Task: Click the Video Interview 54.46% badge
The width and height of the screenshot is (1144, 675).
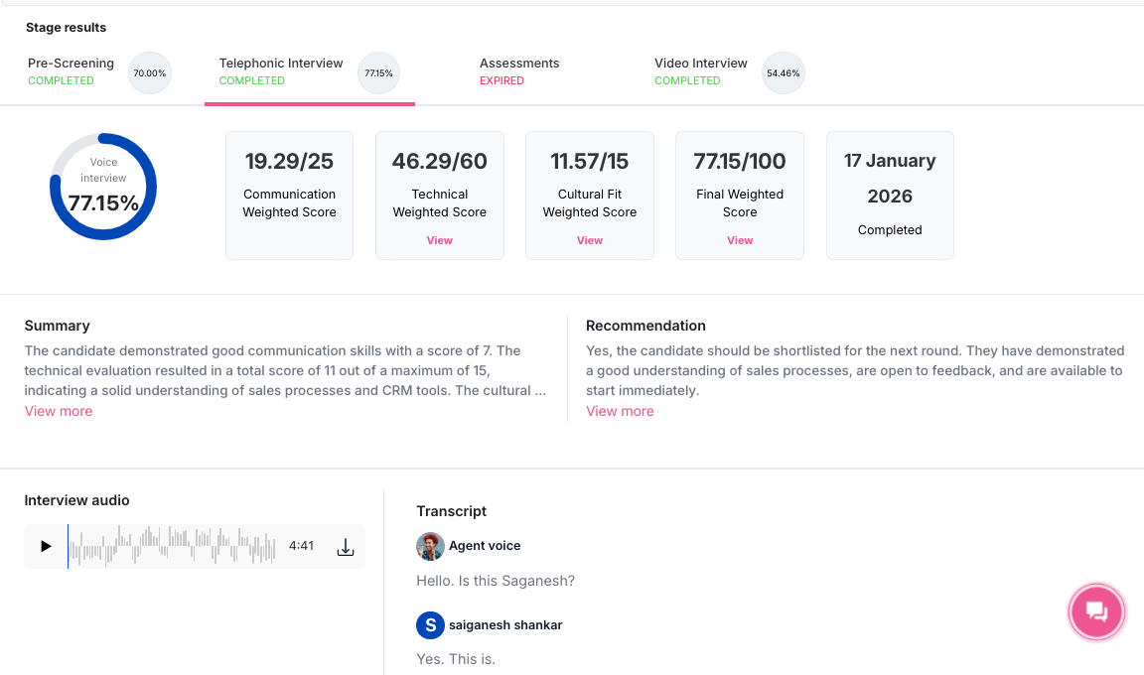Action: 783,72
